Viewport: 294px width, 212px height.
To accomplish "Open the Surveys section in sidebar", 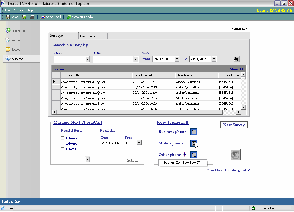I will (22, 59).
